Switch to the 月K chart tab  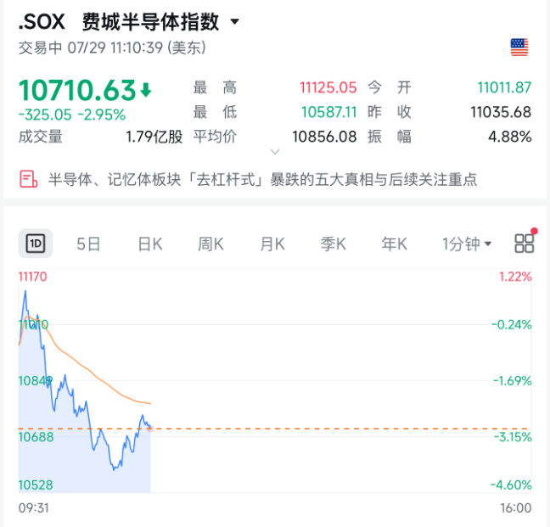pos(272,244)
